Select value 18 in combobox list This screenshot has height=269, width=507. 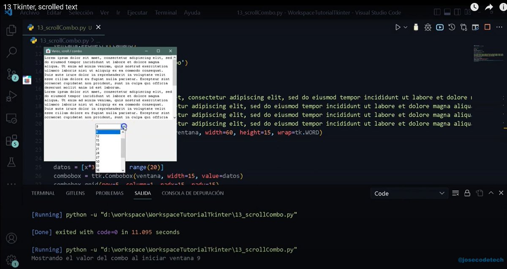108,144
